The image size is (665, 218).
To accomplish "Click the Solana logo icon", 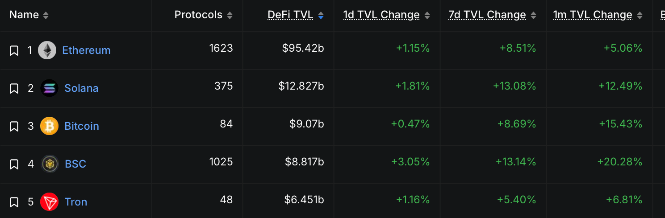I will tap(49, 88).
